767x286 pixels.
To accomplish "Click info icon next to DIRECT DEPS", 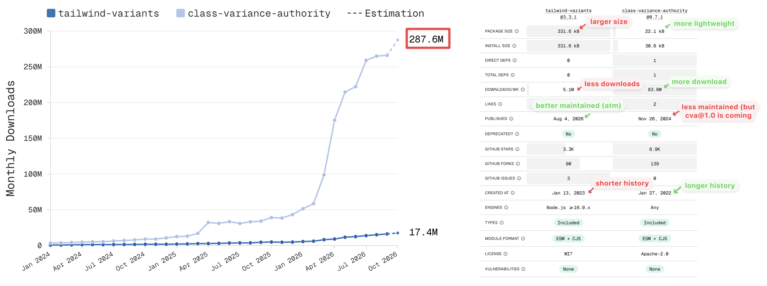I will pyautogui.click(x=515, y=60).
